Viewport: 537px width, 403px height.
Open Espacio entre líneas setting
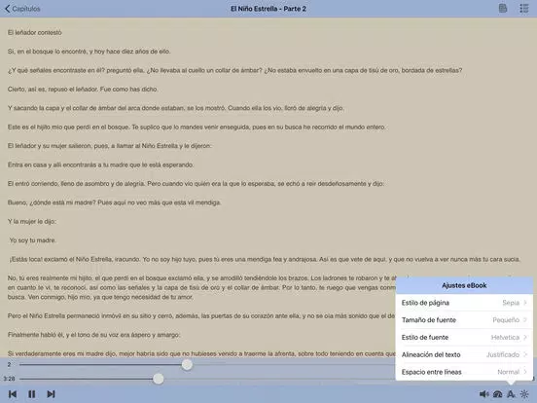click(464, 372)
